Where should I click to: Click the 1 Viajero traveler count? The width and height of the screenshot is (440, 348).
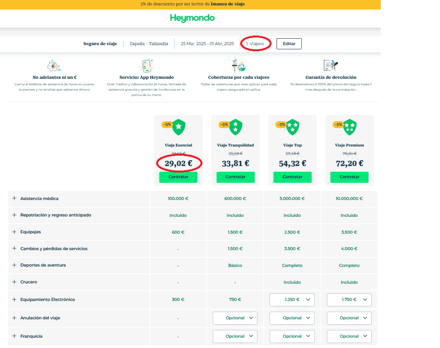[x=255, y=44]
